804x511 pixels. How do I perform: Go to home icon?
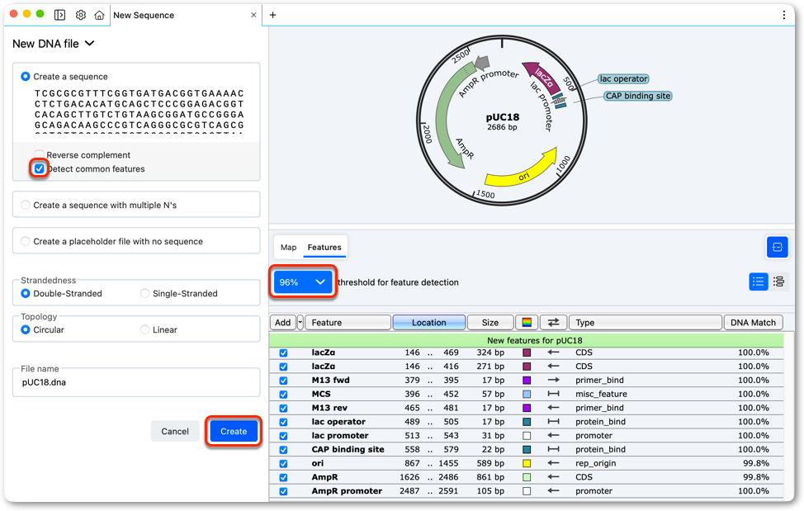100,15
